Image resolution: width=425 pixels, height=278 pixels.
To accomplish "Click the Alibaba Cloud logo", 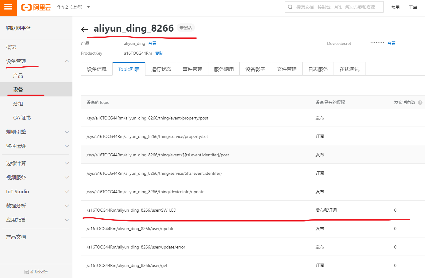I will (36, 7).
